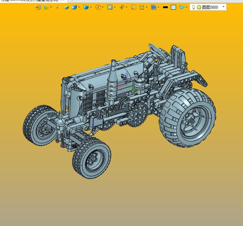This screenshot has height=226, width=243.
Task: Click the red crosshair target icon
Action: click(x=122, y=7)
